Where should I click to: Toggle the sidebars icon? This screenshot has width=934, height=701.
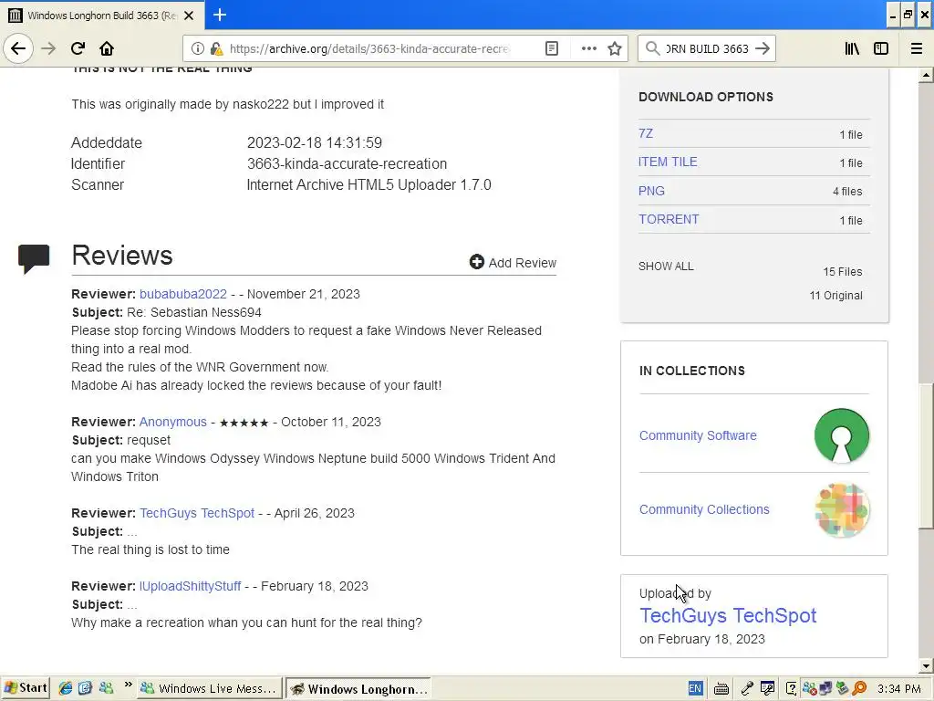point(881,48)
